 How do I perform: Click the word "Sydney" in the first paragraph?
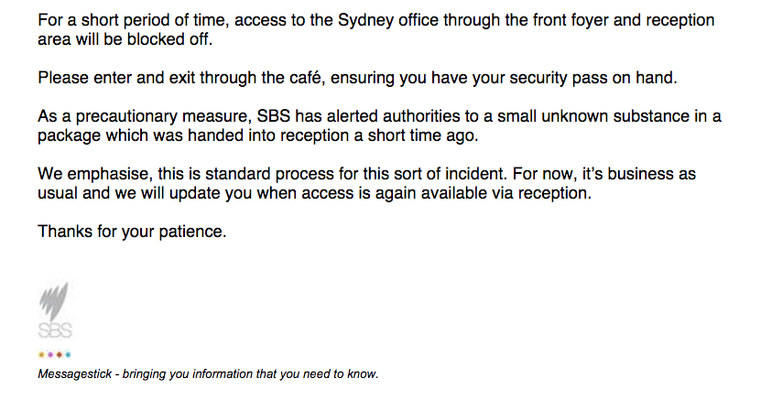click(x=365, y=21)
